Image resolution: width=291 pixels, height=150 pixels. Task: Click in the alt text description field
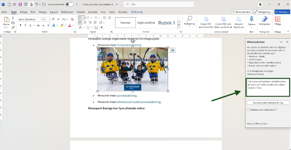pos(268,88)
